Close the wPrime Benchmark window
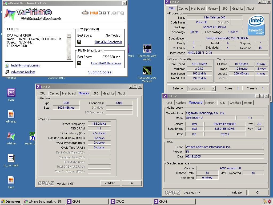 [125, 3]
